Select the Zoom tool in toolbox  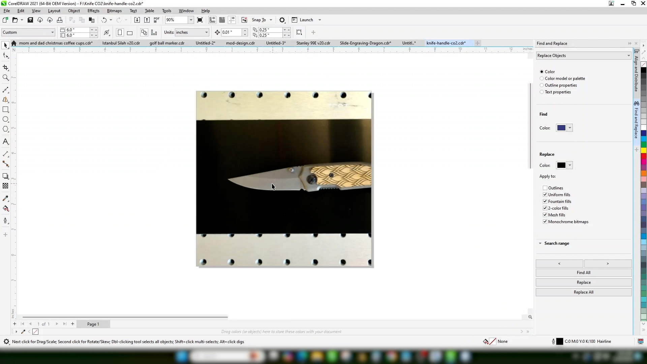pos(5,78)
